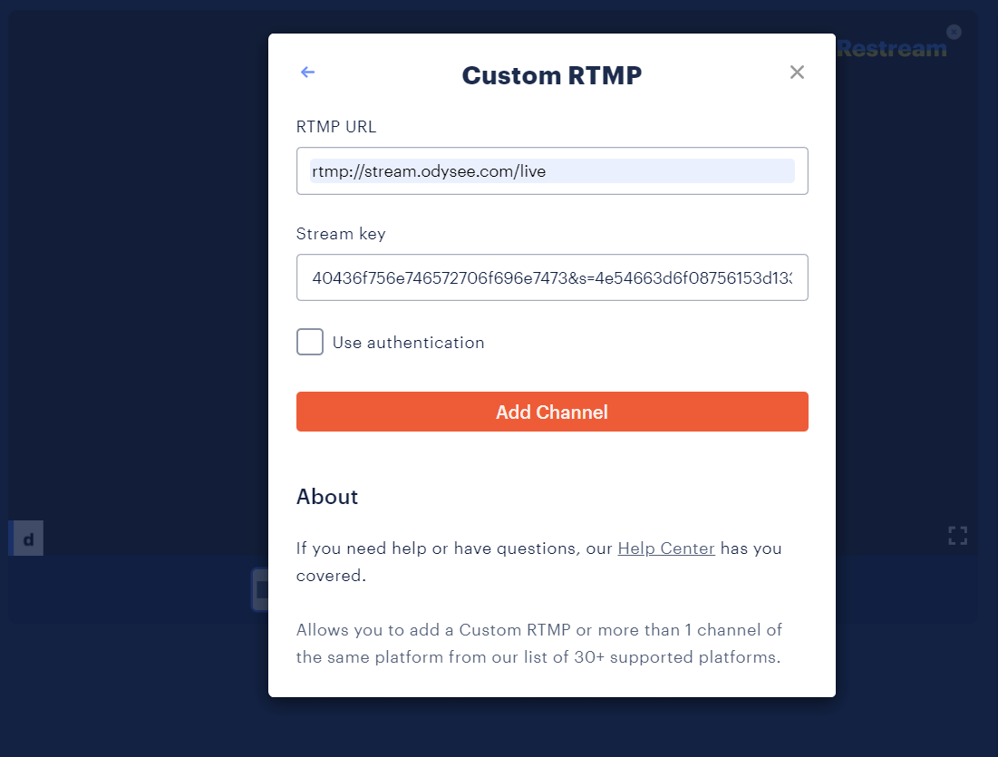The image size is (998, 757).
Task: Open the Help Center link
Action: [666, 548]
